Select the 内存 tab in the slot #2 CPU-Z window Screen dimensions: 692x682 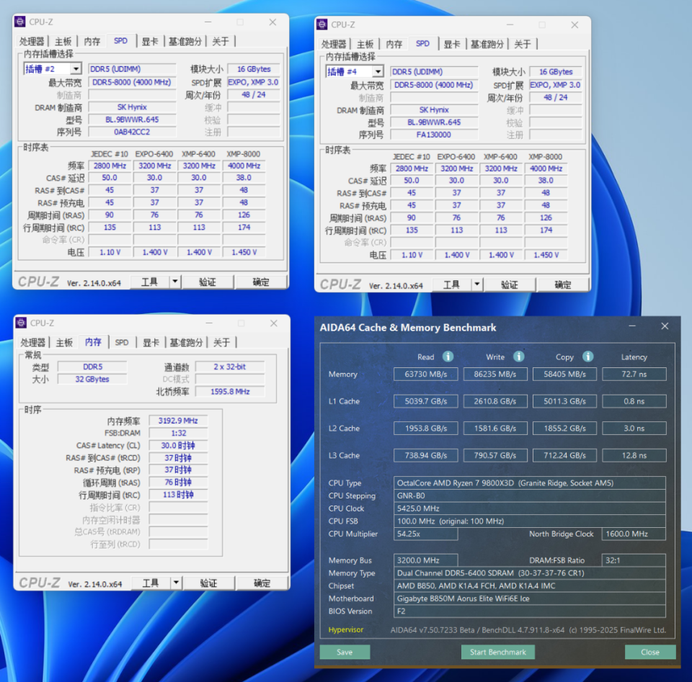click(x=92, y=42)
